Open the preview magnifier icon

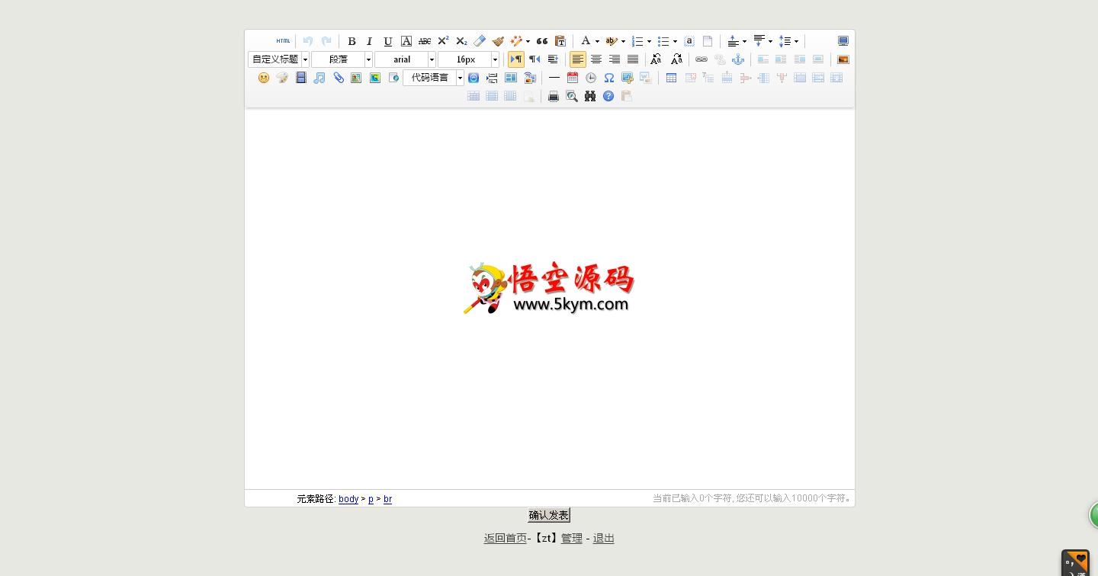coord(572,96)
